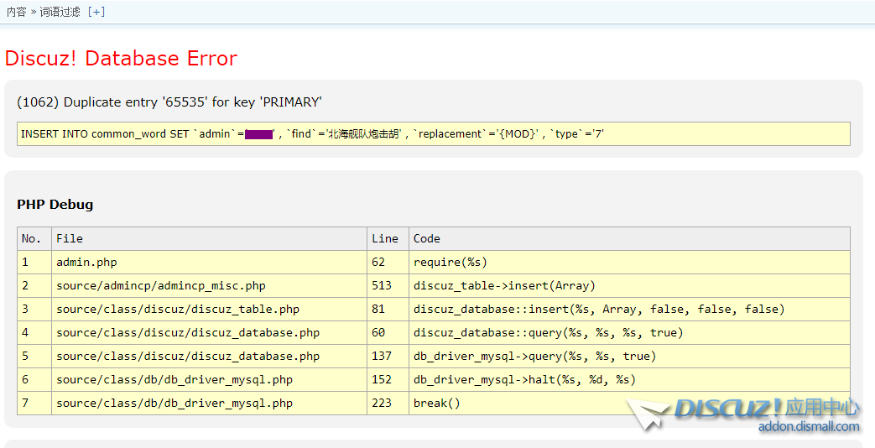Click the admin.php file cell
Viewport: 875px width, 448px height.
point(209,263)
